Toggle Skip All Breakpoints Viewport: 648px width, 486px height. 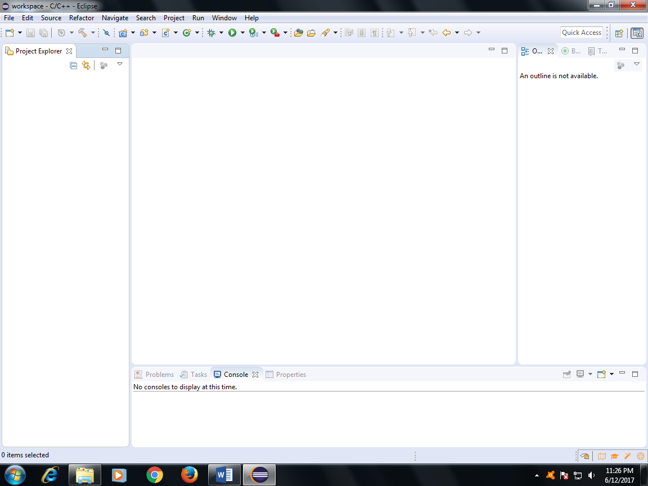(x=106, y=32)
